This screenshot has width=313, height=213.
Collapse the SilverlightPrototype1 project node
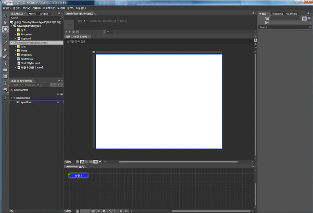click(12, 26)
